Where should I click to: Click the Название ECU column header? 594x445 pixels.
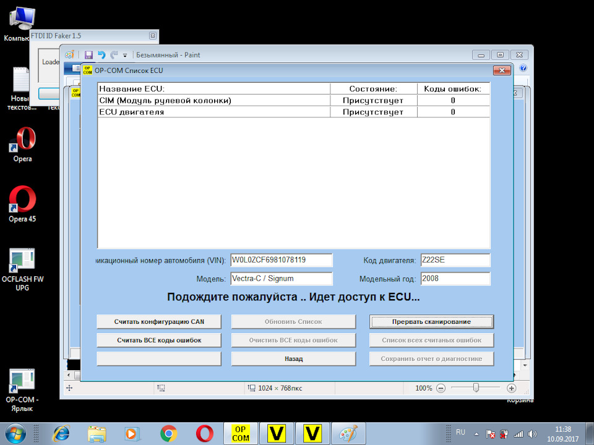coord(214,89)
